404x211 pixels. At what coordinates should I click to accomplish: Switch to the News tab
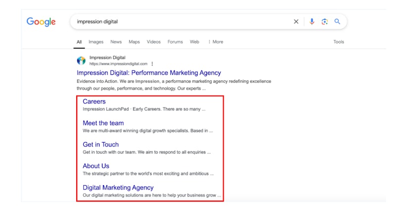tap(116, 42)
